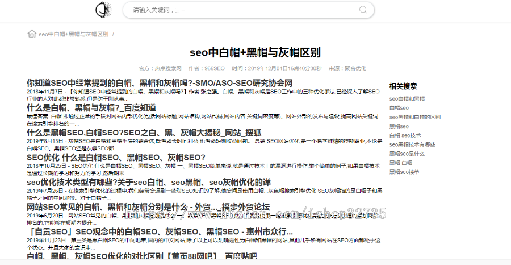Viewport: 511px width, 265px height.
Task: Open result 什么是白帽、黑帽与灰帽?_百度知道
Action: (x=91, y=107)
